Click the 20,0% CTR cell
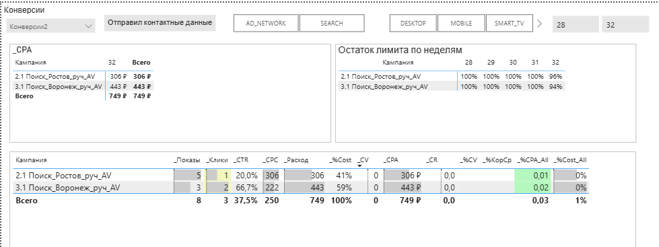This screenshot has width=659, height=247. [x=246, y=176]
